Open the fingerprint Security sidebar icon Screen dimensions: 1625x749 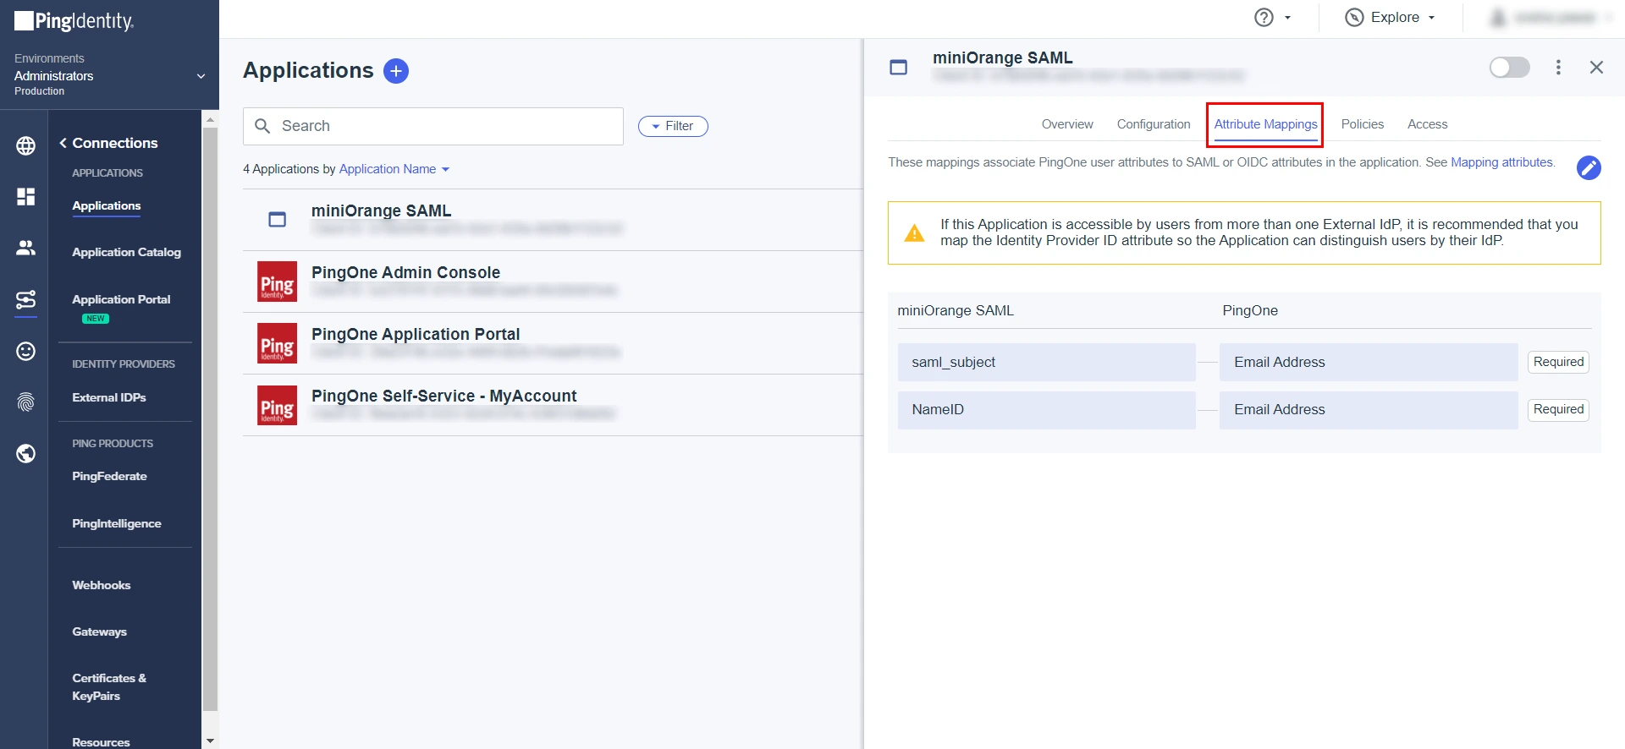(x=26, y=402)
